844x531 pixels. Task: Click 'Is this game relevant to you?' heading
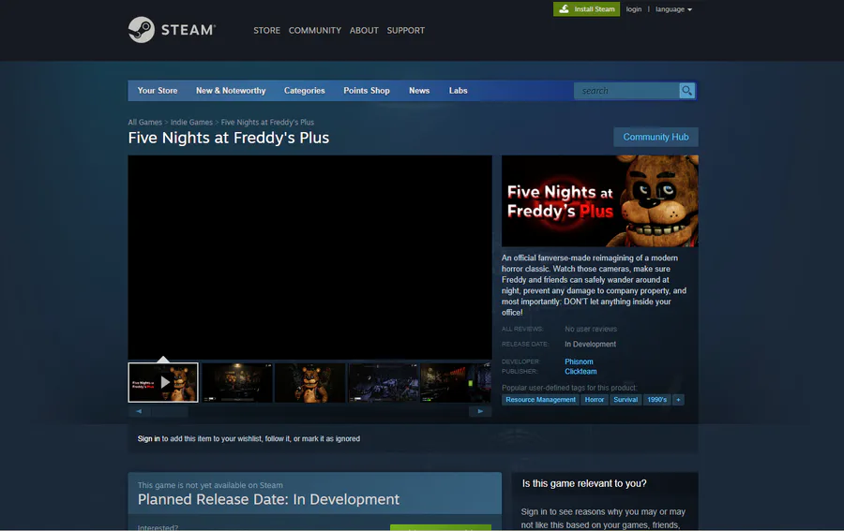coord(584,483)
